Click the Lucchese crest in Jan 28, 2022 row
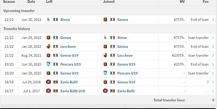Viewport: 217px width, 109px height. coord(48,46)
